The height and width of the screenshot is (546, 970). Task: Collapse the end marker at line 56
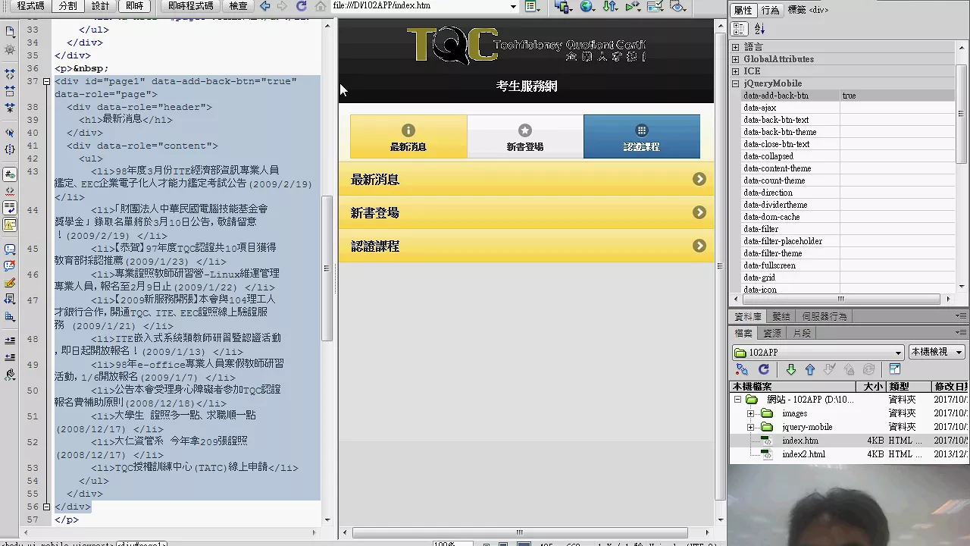[x=46, y=507]
